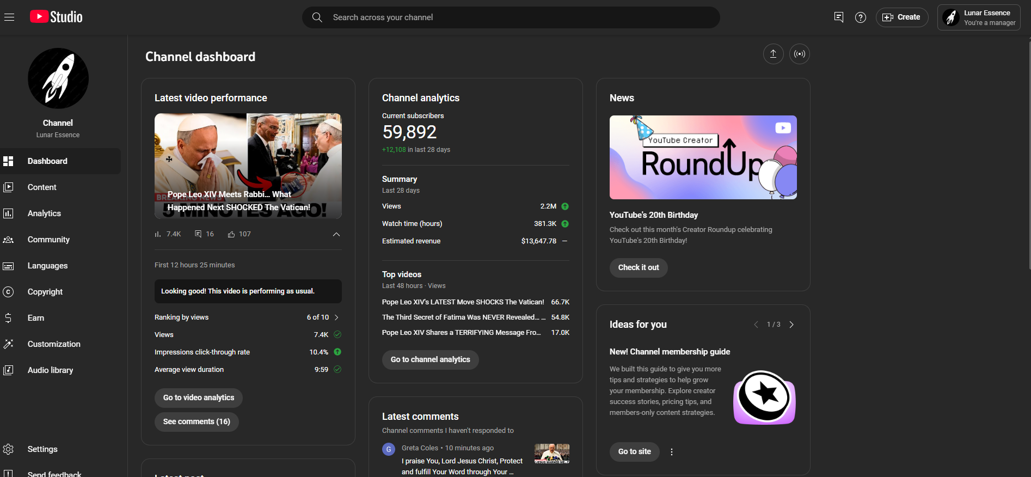Click the $13,647.78 estimated revenue value
Screen dimensions: 1031x477
539,241
